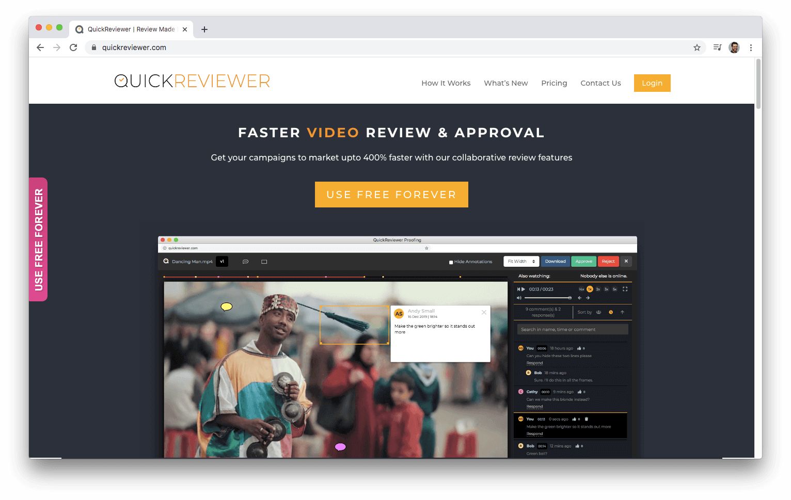This screenshot has height=500, width=791.
Task: Like Cathy's comment with the thumbs up
Action: pos(579,392)
